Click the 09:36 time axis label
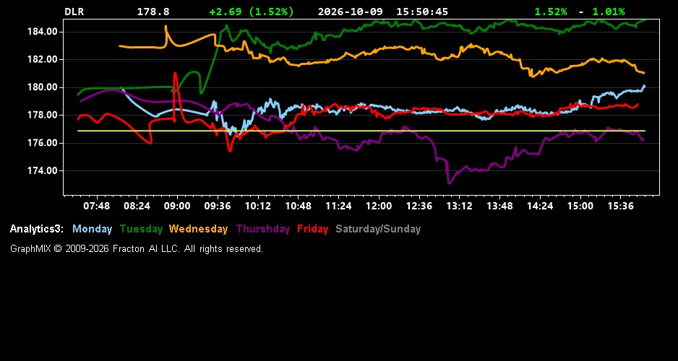The height and width of the screenshot is (361, 678). click(x=218, y=206)
